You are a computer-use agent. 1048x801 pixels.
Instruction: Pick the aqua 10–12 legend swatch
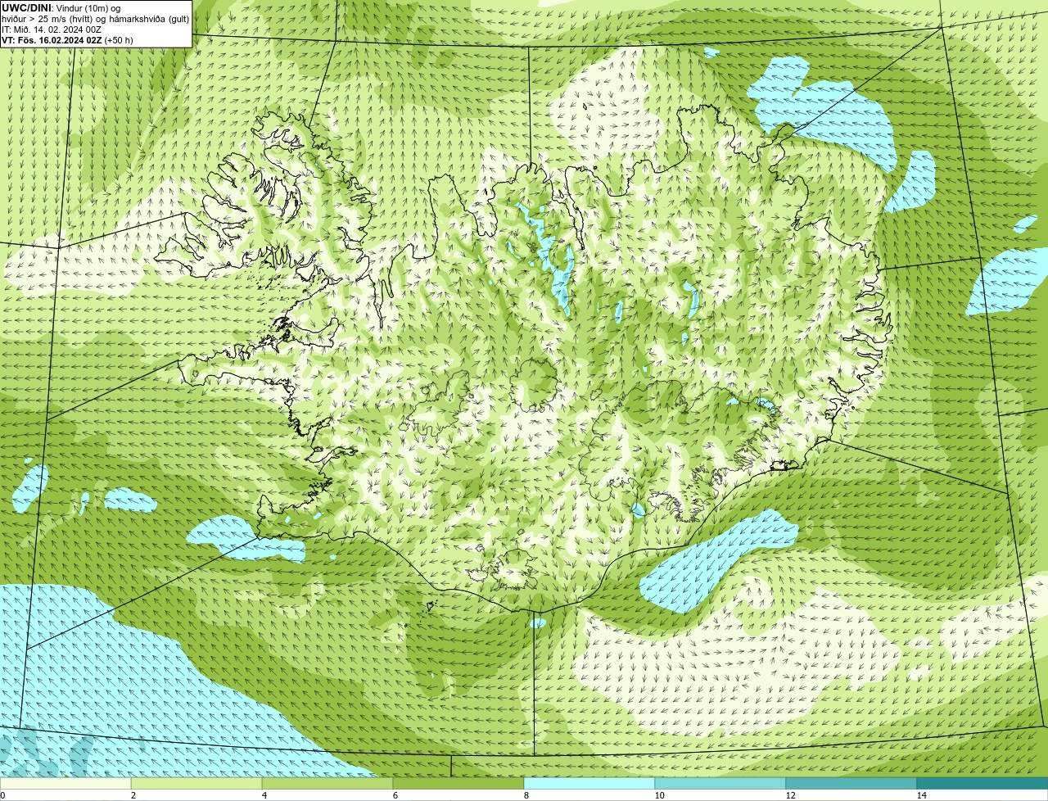720,783
